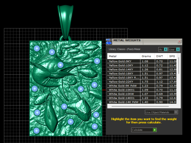The image size is (191, 143).
Task: Select the Yellow Gold:9KY row
Action: click(142, 61)
